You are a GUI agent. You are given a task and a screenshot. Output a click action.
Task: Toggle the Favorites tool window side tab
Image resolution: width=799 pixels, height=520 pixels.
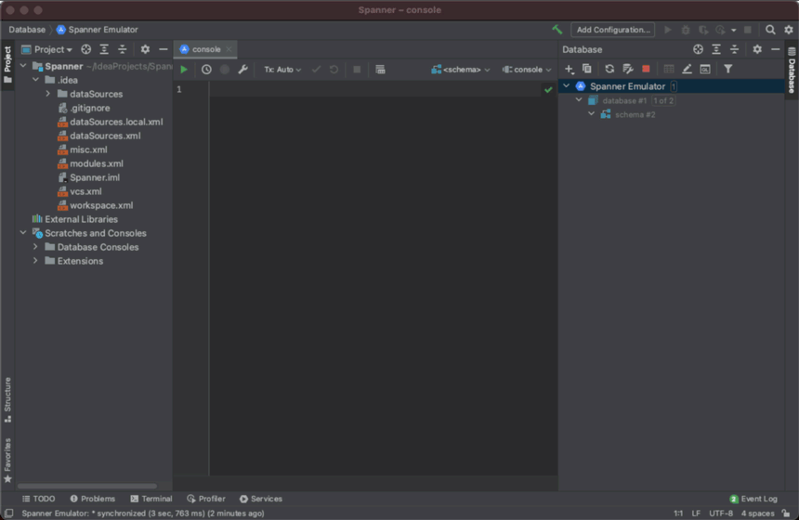click(x=7, y=460)
